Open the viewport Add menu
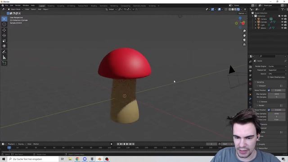 tap(40, 9)
